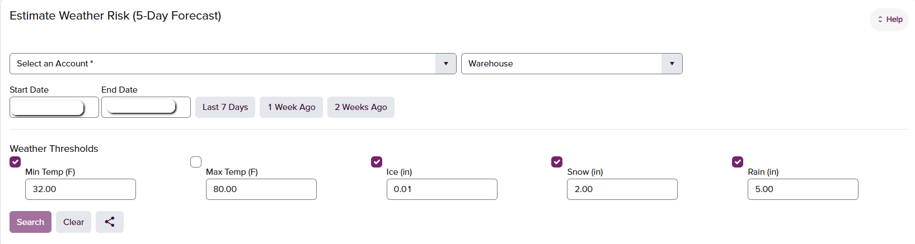
Task: Click the Rain threshold field showing 5.00
Action: pyautogui.click(x=803, y=189)
